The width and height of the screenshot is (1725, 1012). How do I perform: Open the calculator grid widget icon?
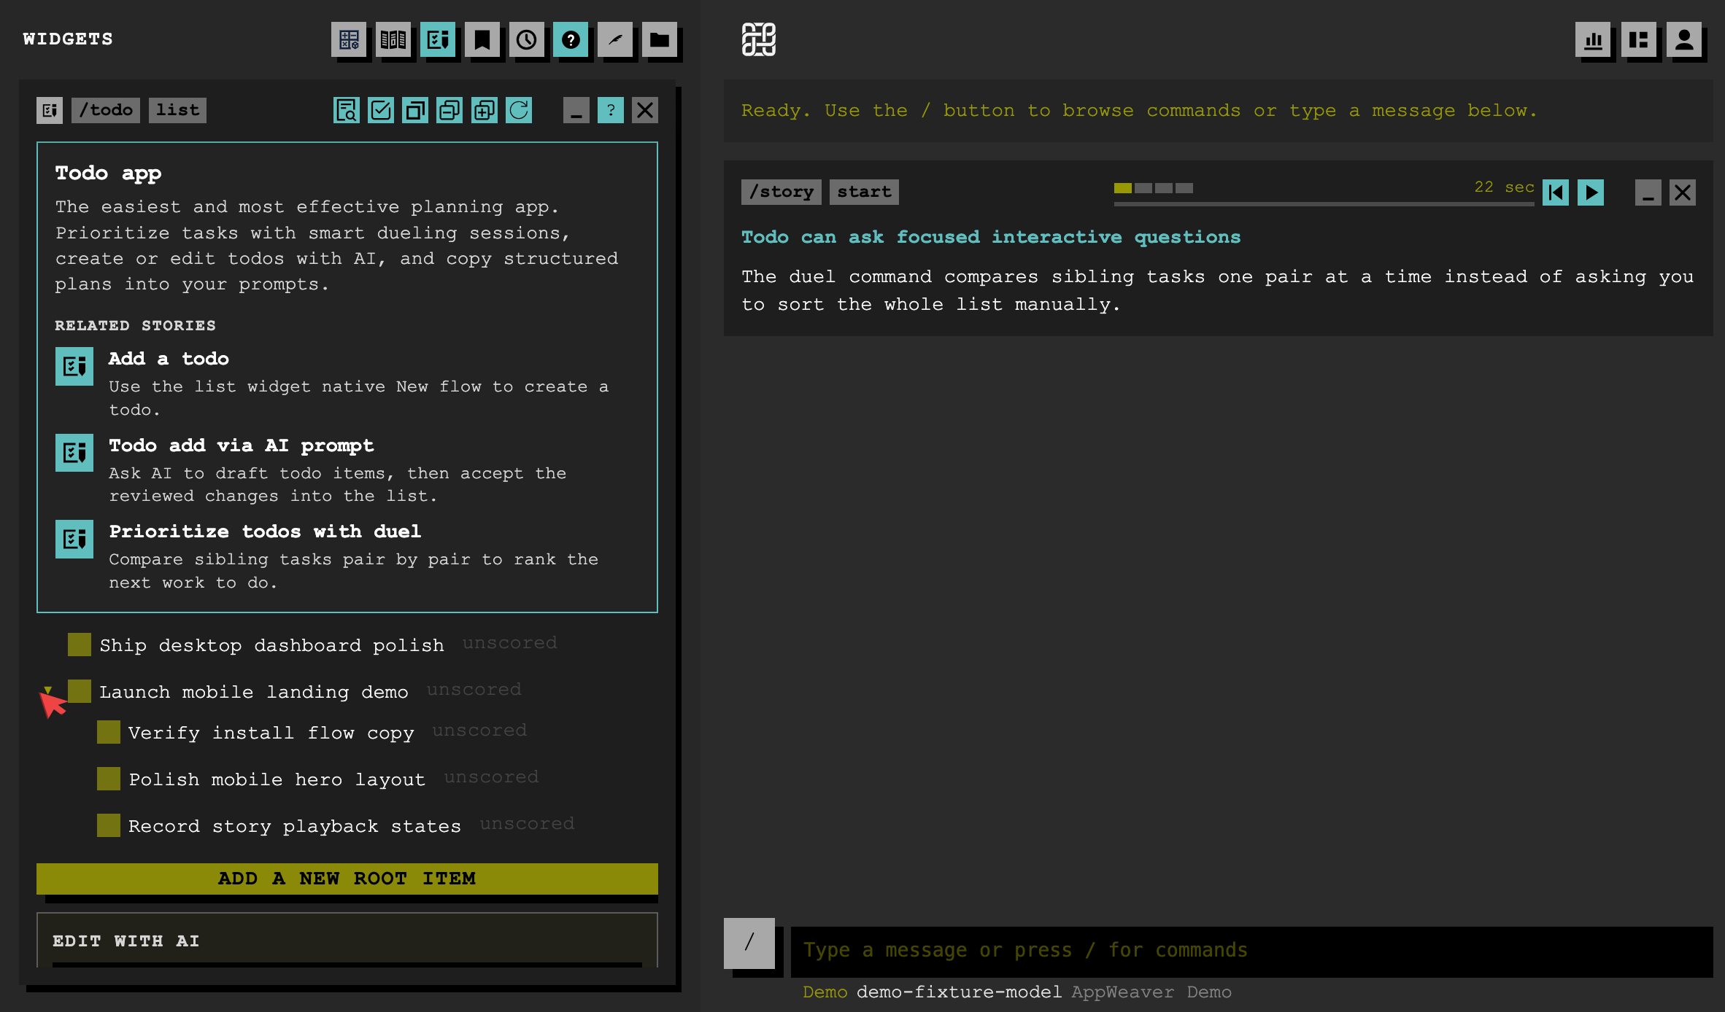[x=349, y=39]
